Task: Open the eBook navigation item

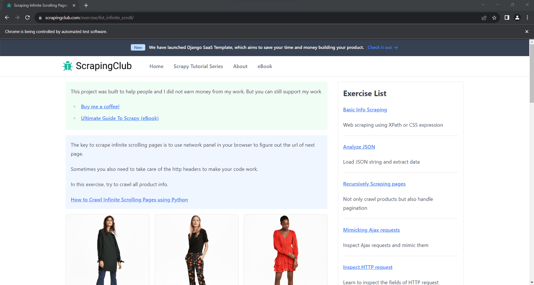Action: coord(265,66)
